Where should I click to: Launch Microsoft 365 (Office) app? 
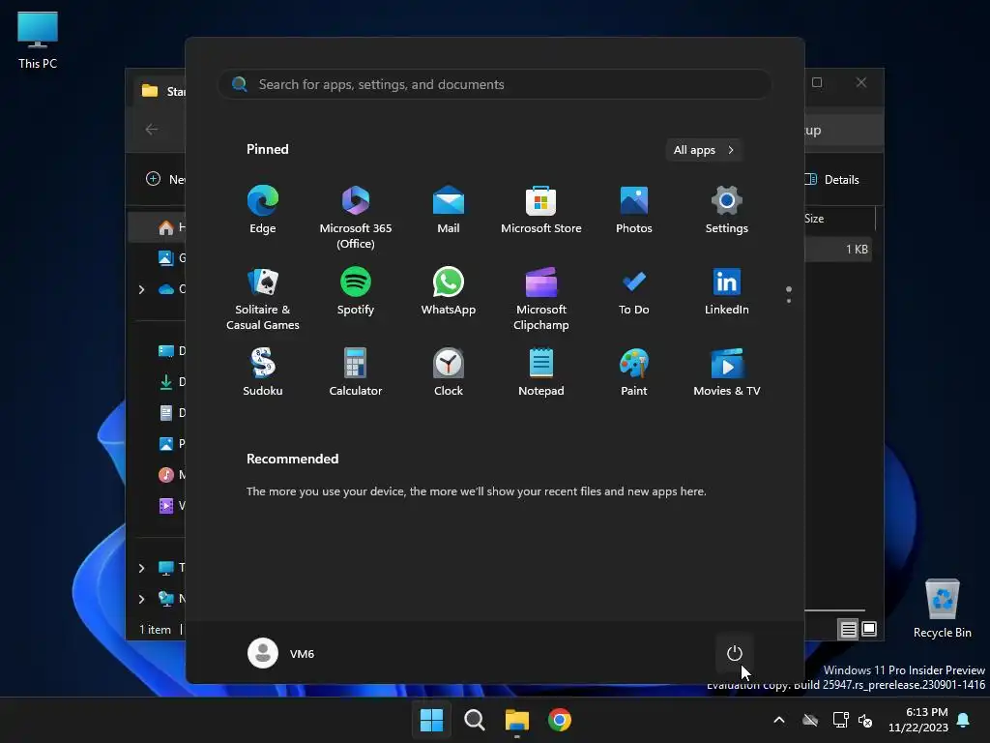point(356,218)
